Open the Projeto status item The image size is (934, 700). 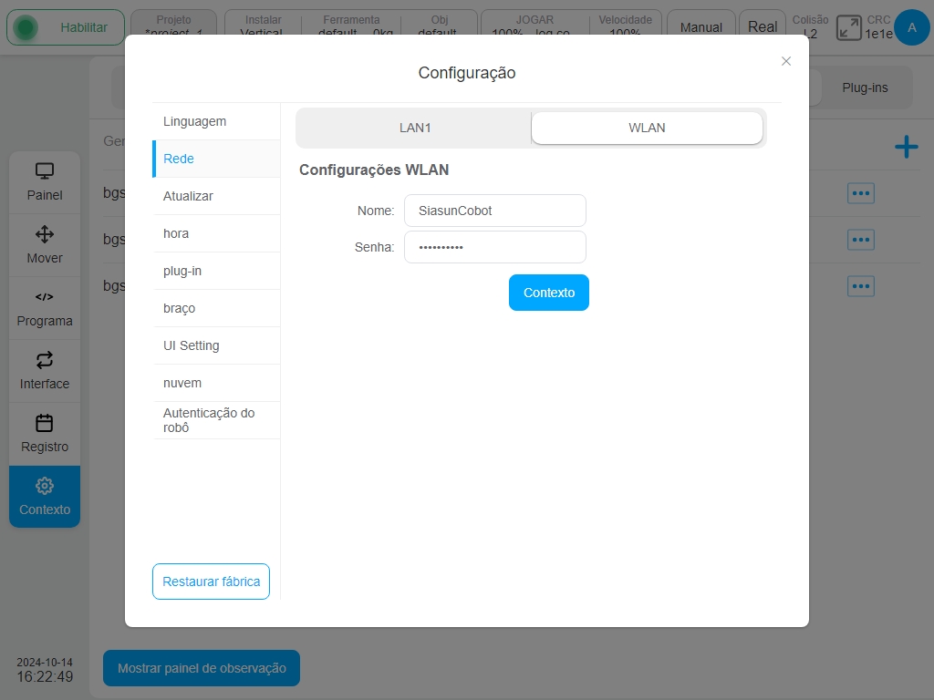point(174,26)
